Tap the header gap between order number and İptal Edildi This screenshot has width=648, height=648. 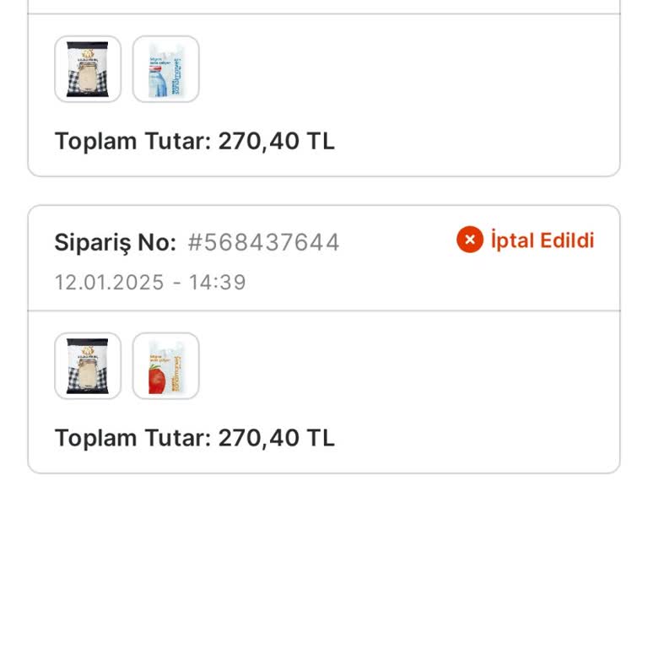(x=397, y=243)
